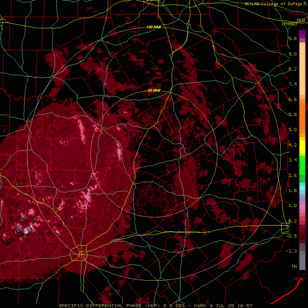Click the "9.0" color scale value
The width and height of the screenshot is (308, 308).
293,54
